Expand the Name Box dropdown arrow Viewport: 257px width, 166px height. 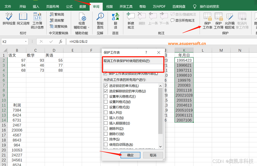(26, 41)
